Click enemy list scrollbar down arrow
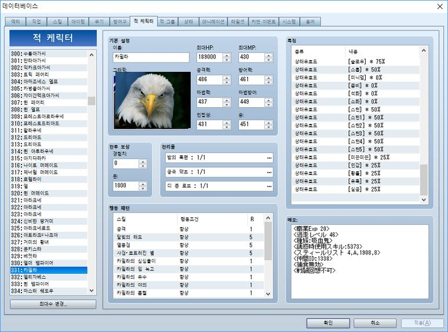This screenshot has width=448, height=332. 92,290
